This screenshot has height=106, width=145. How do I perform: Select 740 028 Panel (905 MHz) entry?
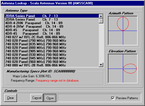click(52, 51)
